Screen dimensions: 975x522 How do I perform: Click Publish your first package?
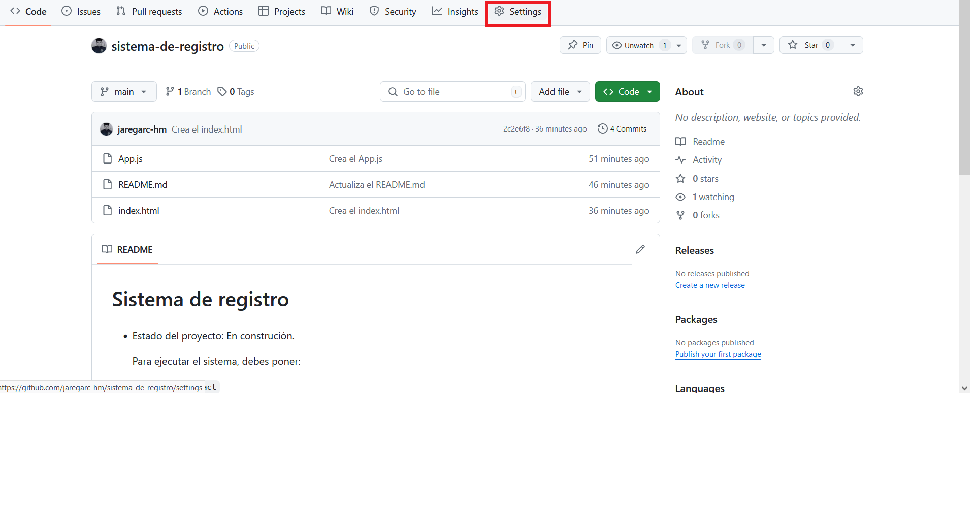click(x=718, y=354)
